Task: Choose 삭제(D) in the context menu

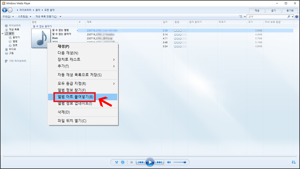Action: click(83, 112)
